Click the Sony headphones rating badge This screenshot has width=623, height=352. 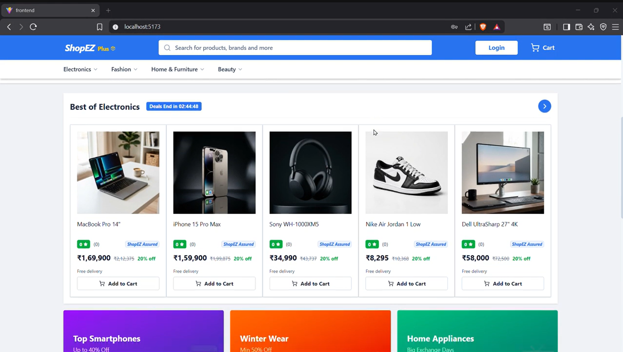click(276, 244)
